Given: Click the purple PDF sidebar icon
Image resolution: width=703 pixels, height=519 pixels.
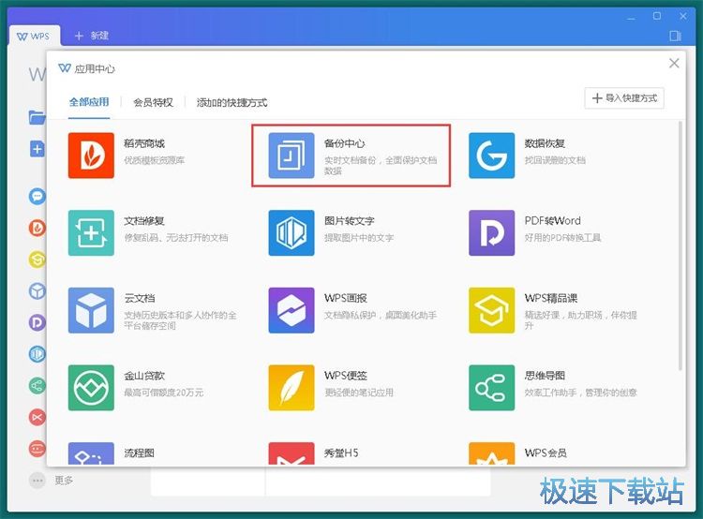Looking at the screenshot, I should pyautogui.click(x=37, y=322).
